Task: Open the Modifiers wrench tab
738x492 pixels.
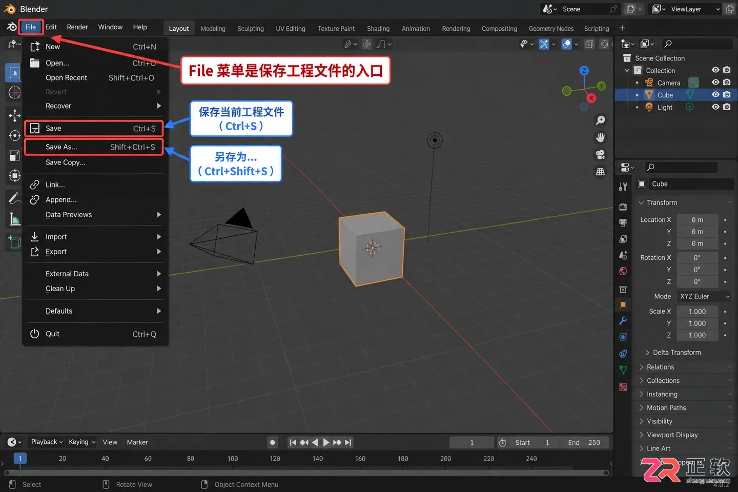Action: click(x=623, y=321)
